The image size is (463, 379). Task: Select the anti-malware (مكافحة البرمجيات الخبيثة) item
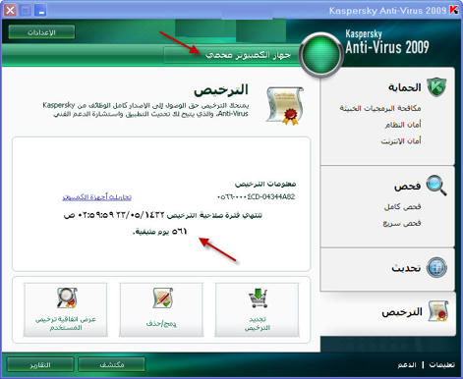click(x=380, y=108)
